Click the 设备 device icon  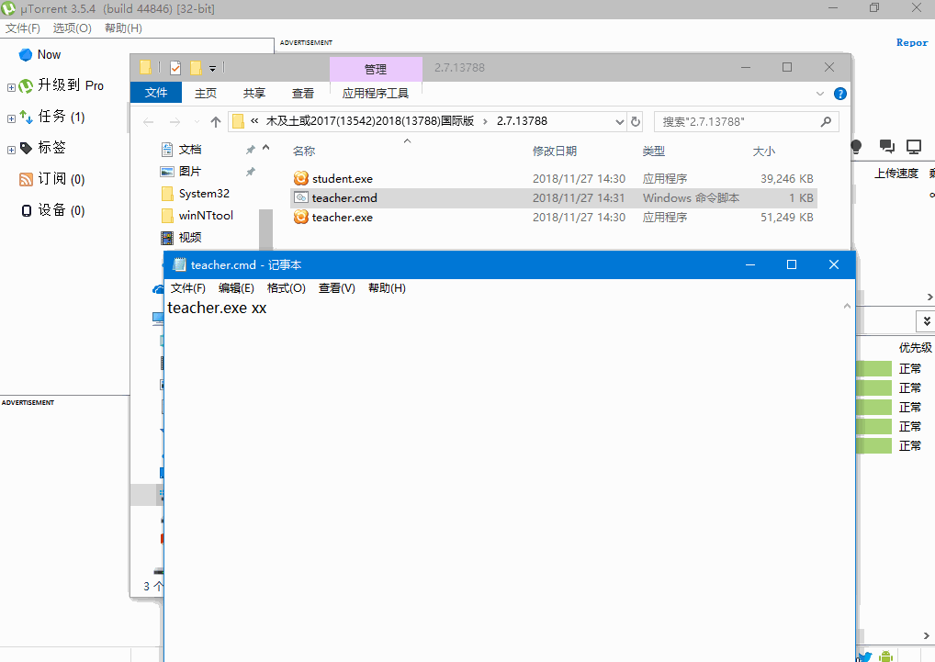point(27,210)
